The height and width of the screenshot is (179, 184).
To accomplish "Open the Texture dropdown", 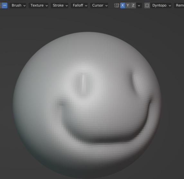I will (x=39, y=5).
